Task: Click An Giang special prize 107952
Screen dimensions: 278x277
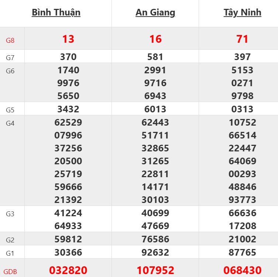Action: click(155, 271)
